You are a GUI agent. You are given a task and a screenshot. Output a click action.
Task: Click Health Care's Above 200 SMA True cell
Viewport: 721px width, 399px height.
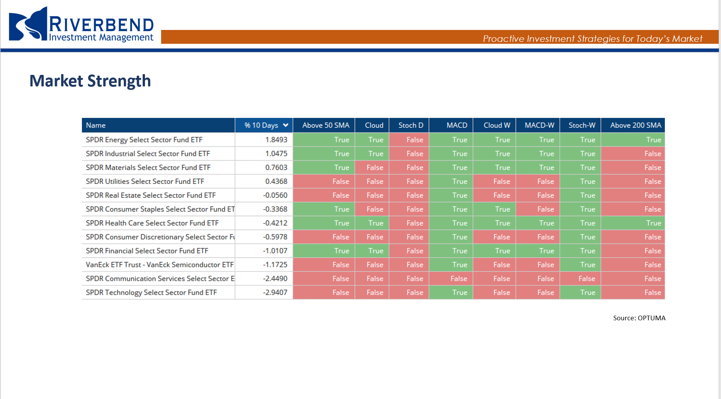click(x=633, y=223)
